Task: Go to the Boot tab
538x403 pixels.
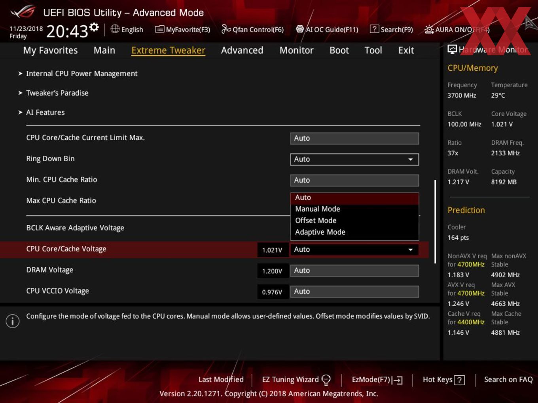Action: 339,50
